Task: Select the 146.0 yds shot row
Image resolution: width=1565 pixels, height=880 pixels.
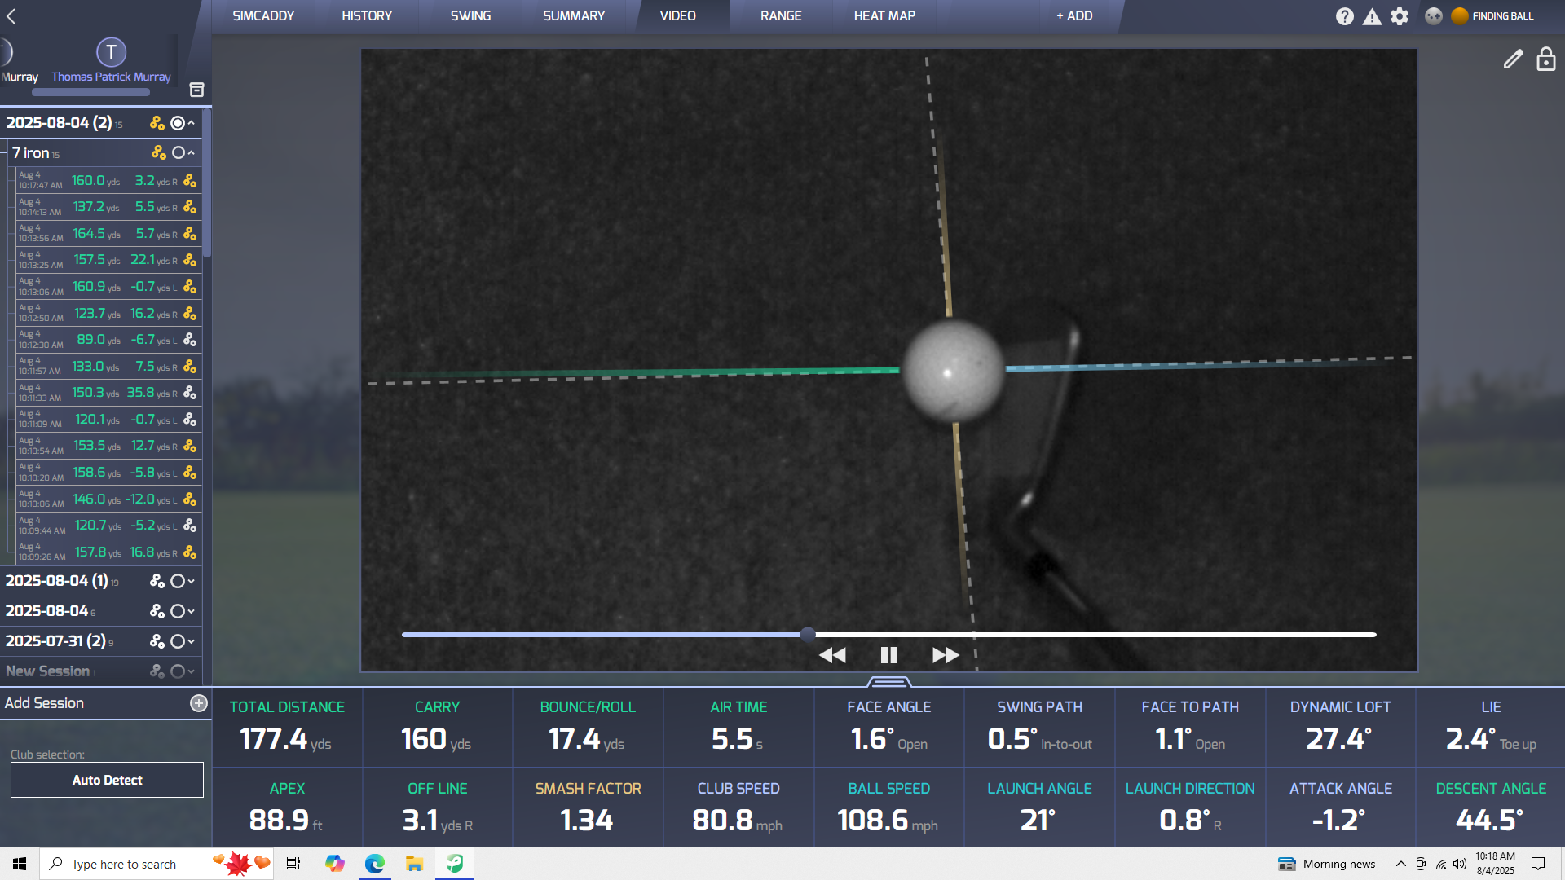Action: 108,499
